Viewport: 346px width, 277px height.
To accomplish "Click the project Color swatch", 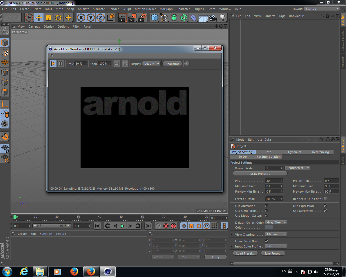I will [269, 227].
